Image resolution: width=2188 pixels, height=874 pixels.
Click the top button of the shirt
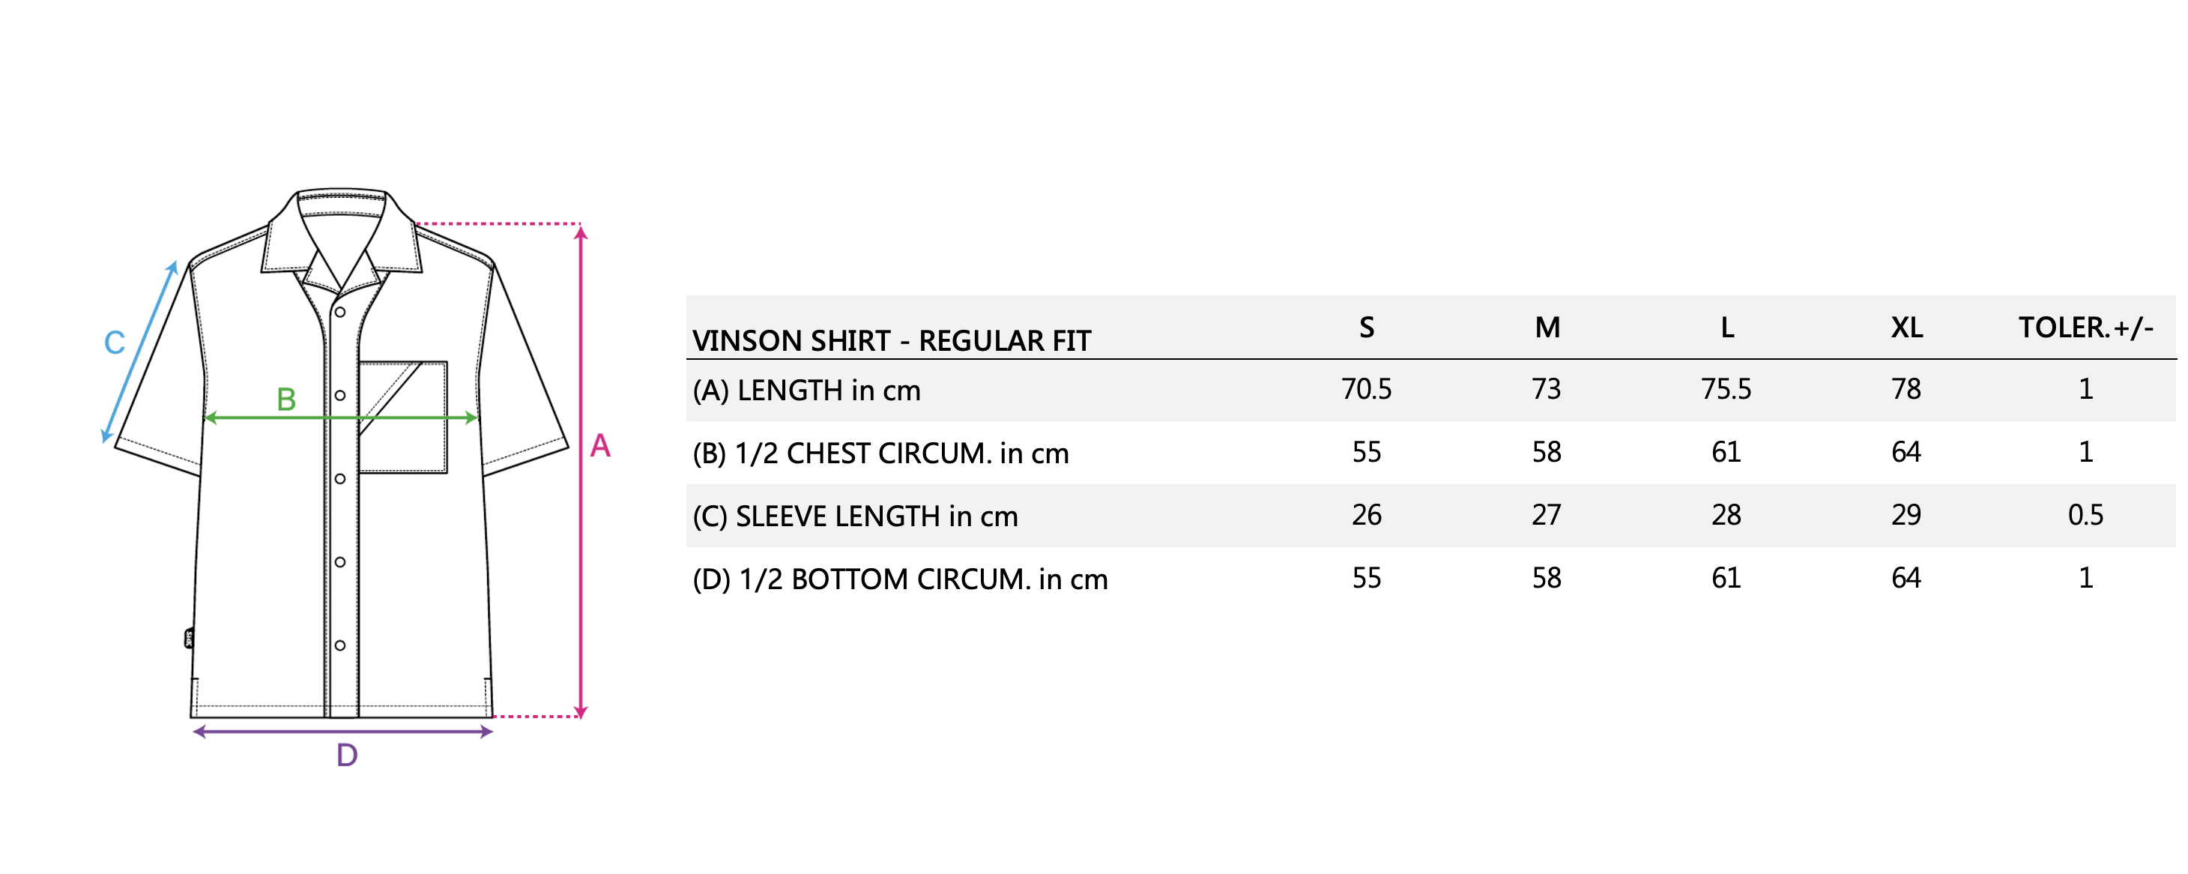pos(339,312)
